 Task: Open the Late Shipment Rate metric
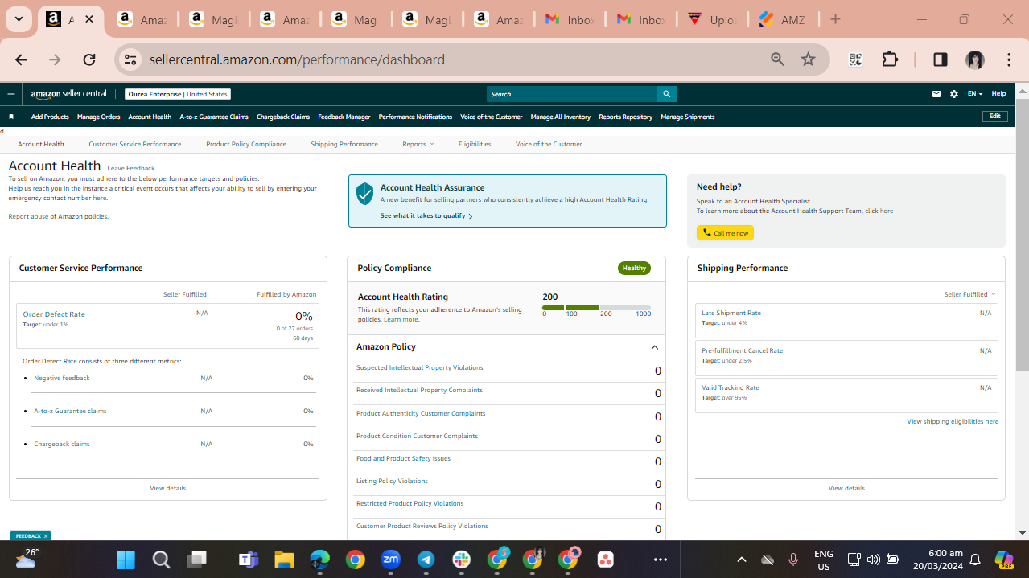[731, 313]
